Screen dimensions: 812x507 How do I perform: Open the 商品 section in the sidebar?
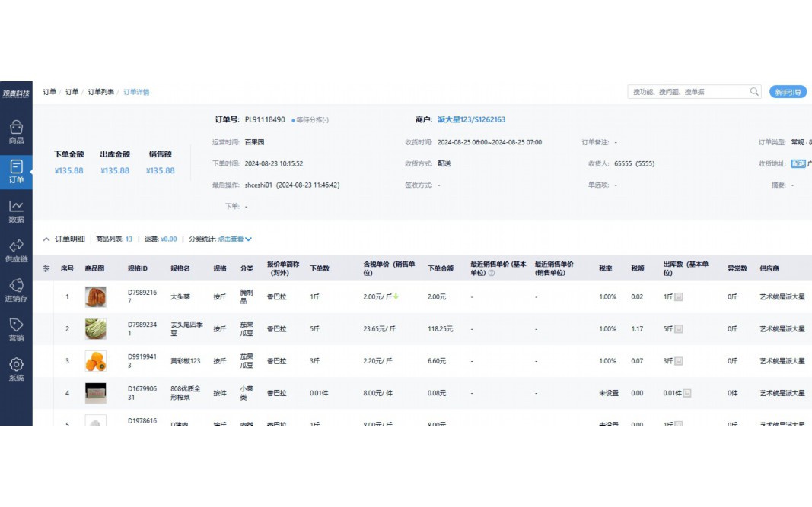click(16, 132)
